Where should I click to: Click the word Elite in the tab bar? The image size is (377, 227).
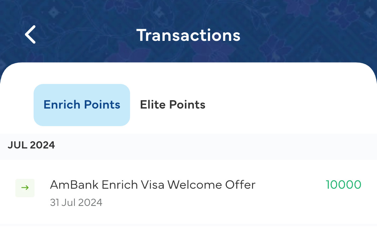pos(153,105)
